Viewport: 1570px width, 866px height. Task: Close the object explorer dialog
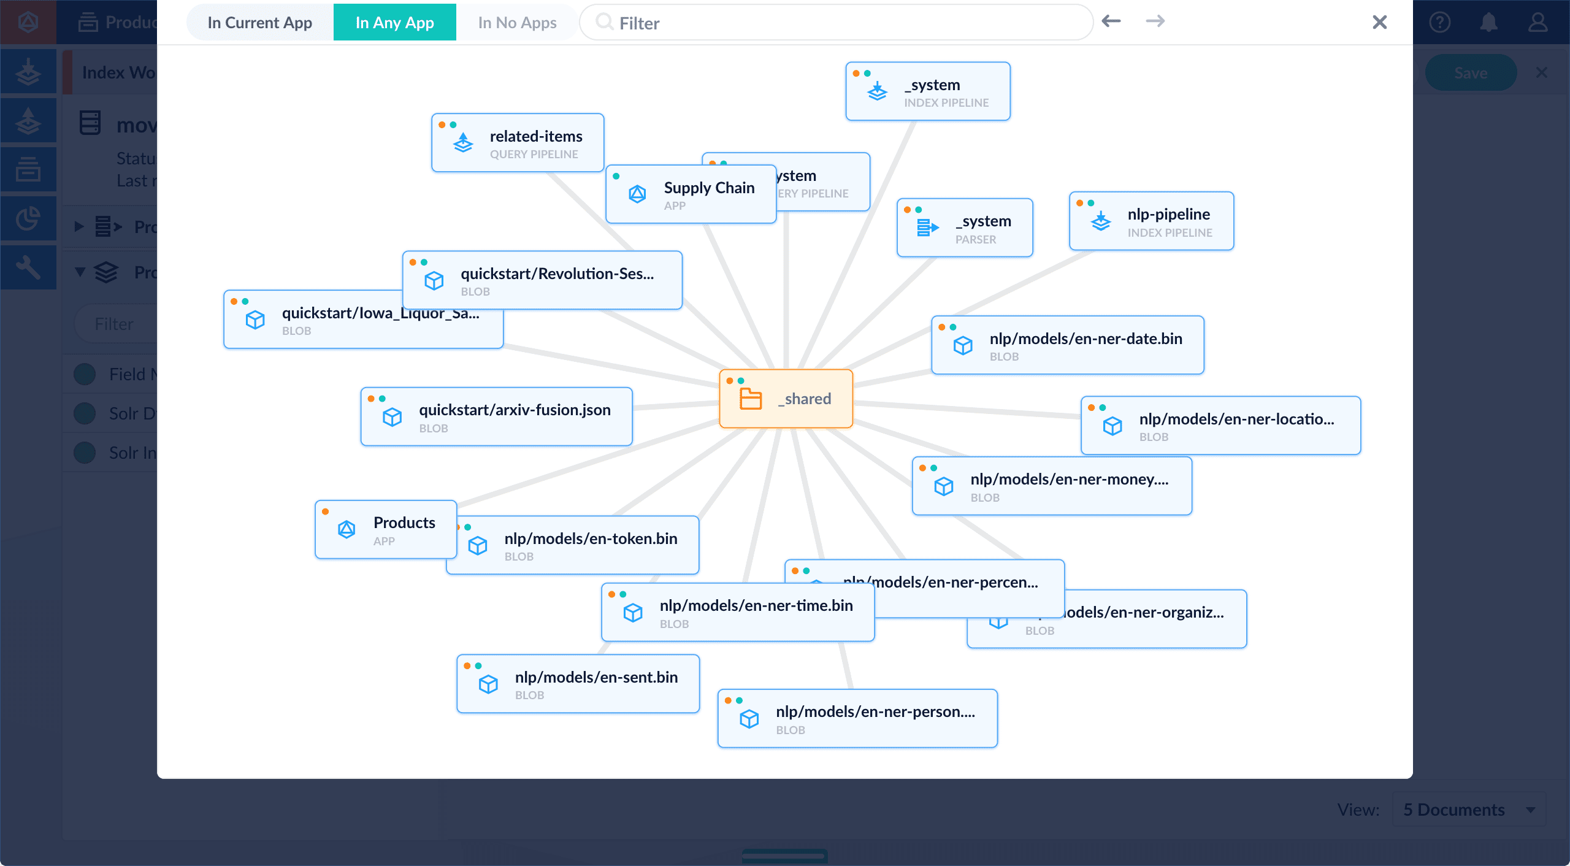[x=1379, y=22]
